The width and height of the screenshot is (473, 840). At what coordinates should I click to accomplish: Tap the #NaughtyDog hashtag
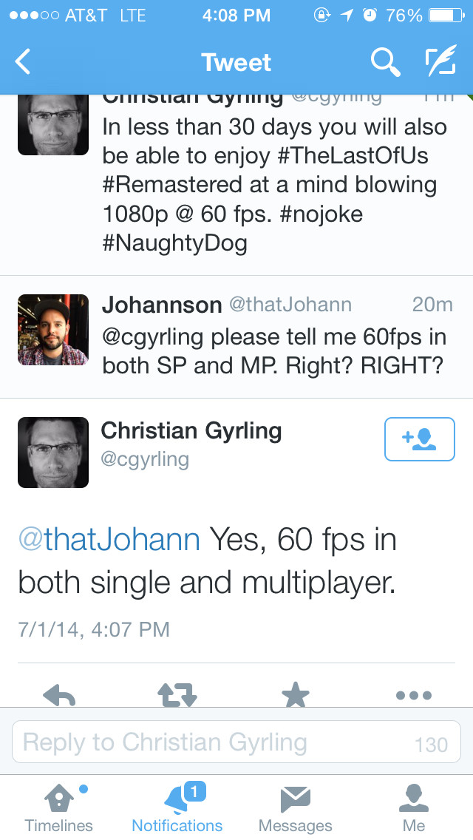click(x=174, y=243)
